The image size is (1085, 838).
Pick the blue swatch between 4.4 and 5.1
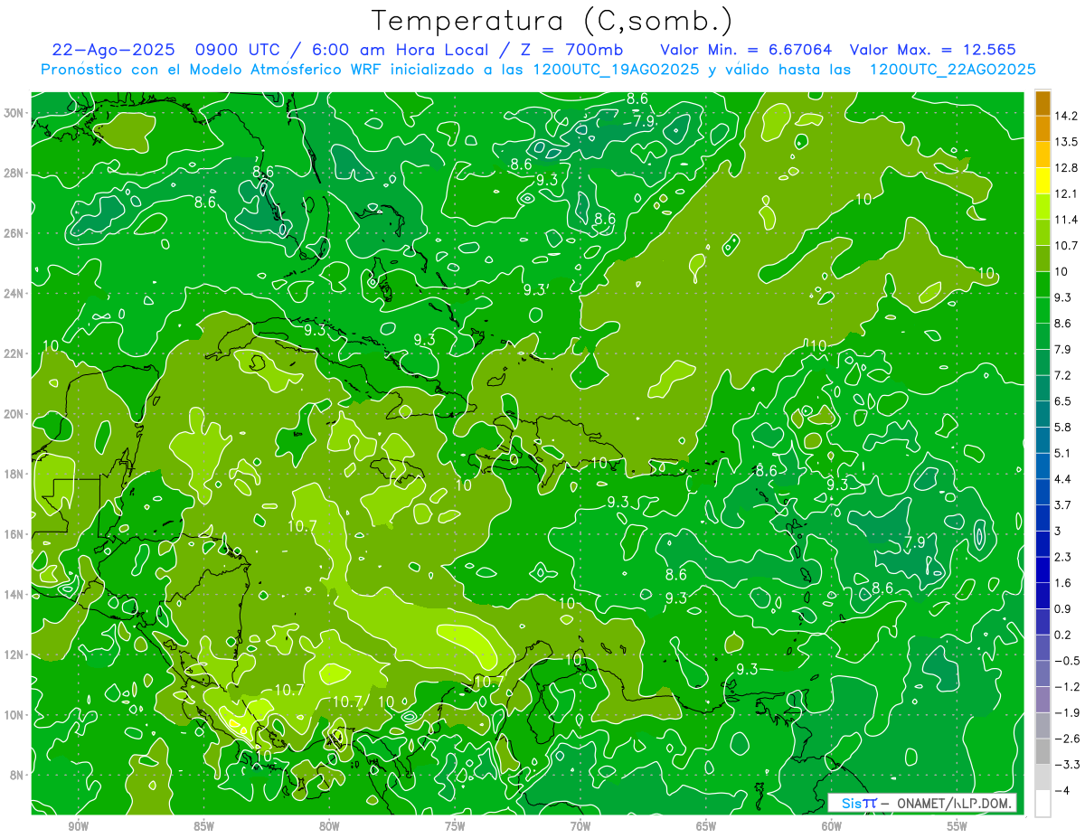click(1043, 466)
